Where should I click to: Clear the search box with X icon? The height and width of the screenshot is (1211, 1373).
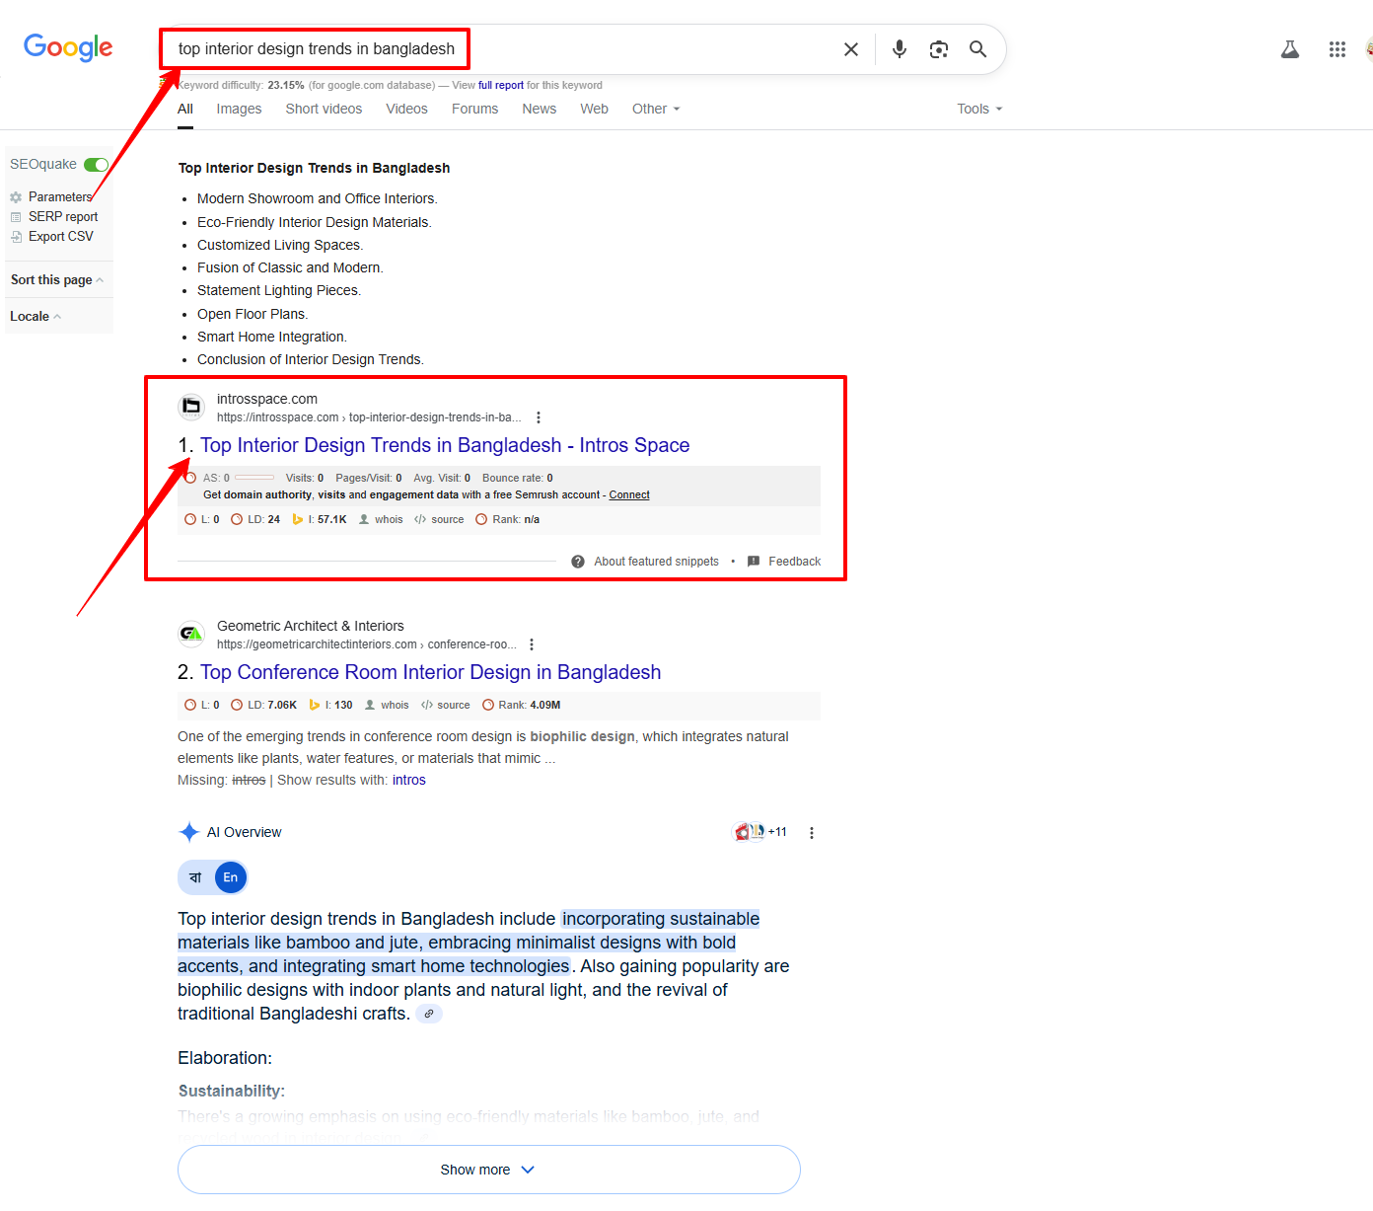(851, 49)
